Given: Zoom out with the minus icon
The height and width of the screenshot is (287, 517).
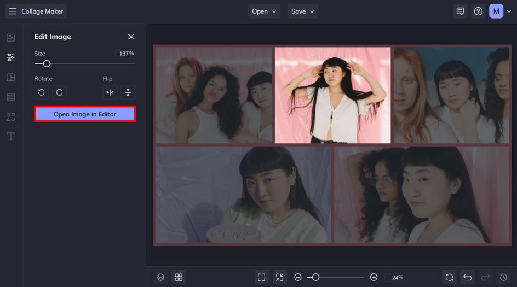Looking at the screenshot, I should coord(298,277).
